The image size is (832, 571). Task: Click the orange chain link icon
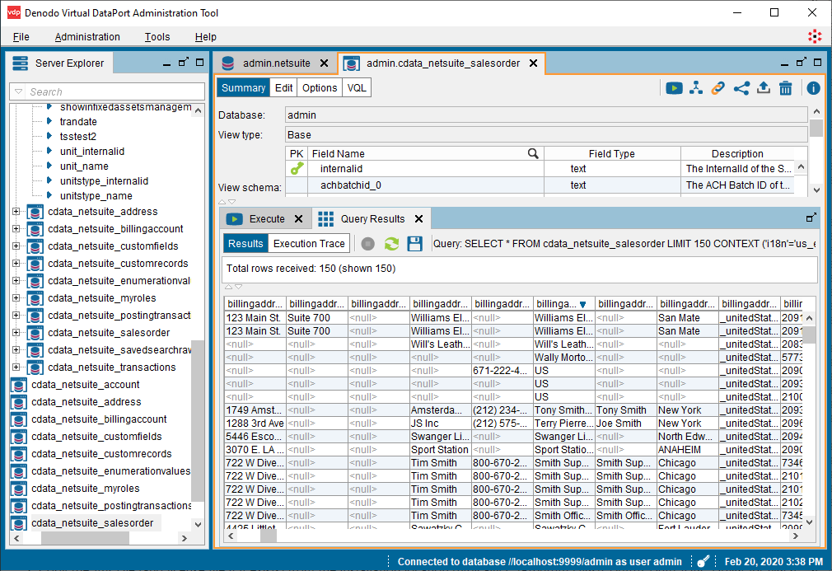718,88
